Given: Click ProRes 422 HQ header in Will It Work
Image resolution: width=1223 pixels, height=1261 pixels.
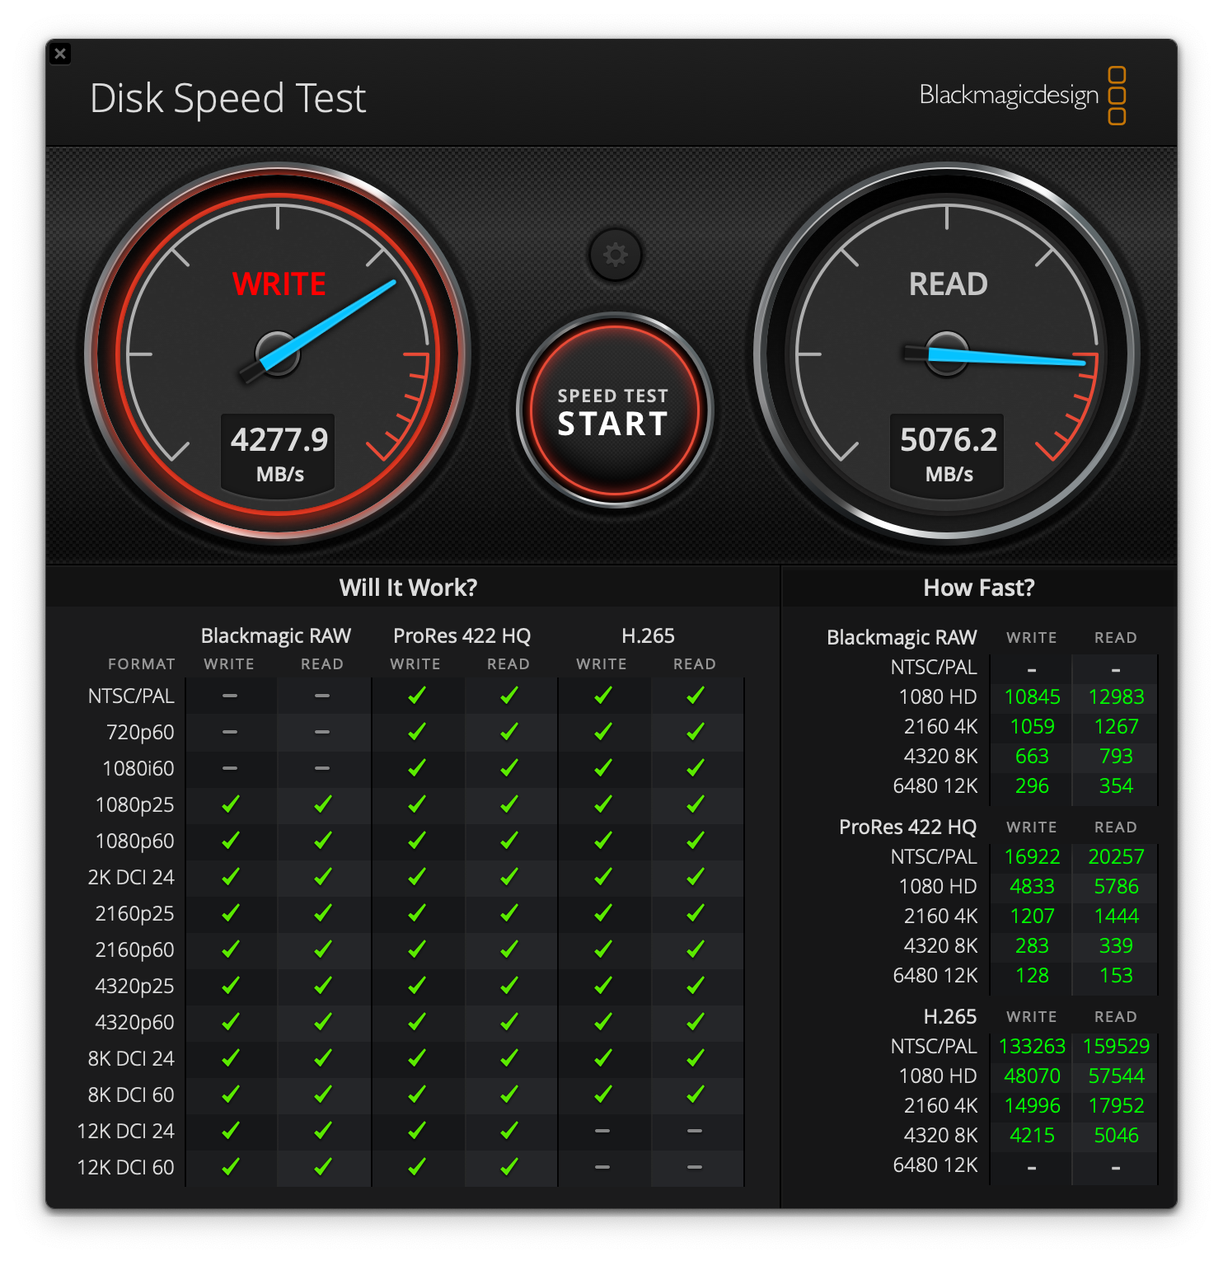Looking at the screenshot, I should pyautogui.click(x=462, y=636).
